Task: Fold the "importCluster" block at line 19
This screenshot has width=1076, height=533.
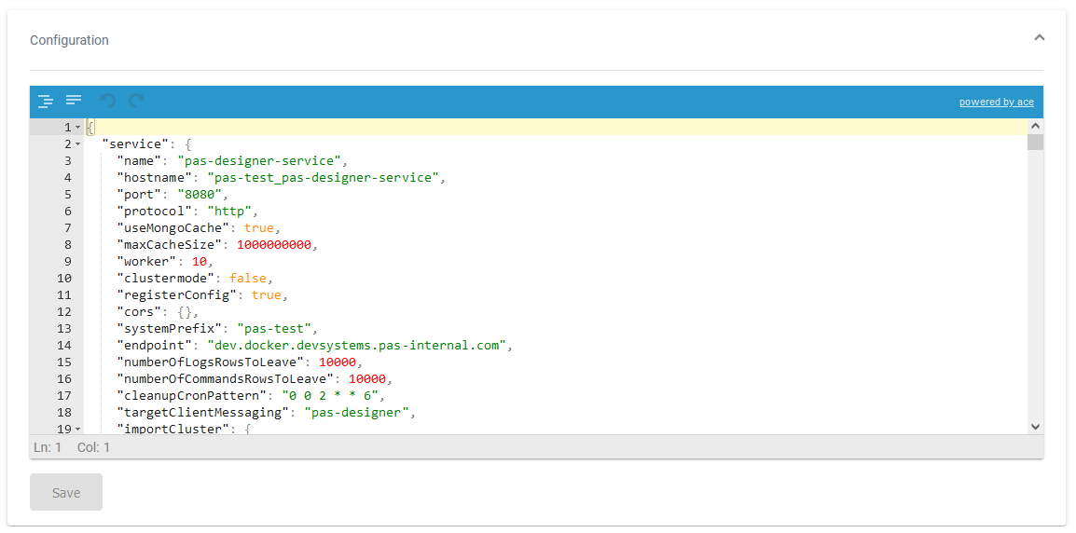Action: [x=78, y=430]
